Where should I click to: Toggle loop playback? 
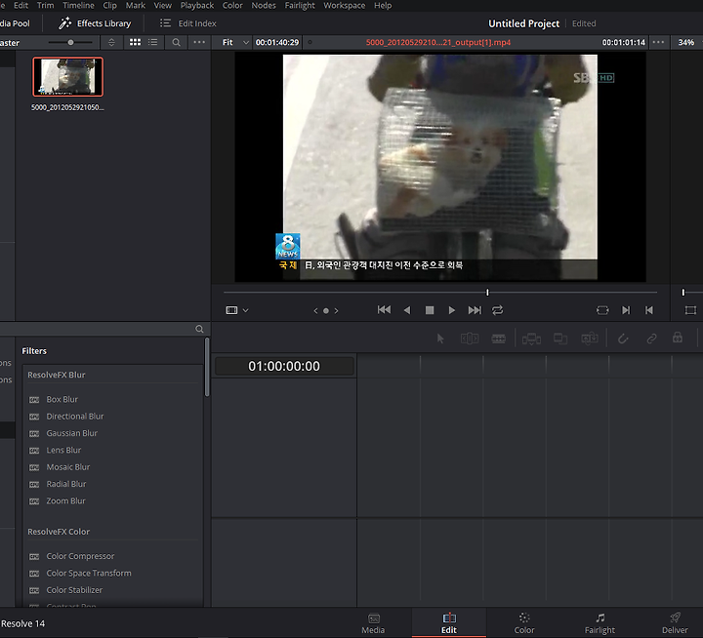(x=498, y=310)
